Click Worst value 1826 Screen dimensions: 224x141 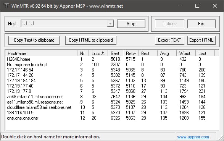[184, 113]
